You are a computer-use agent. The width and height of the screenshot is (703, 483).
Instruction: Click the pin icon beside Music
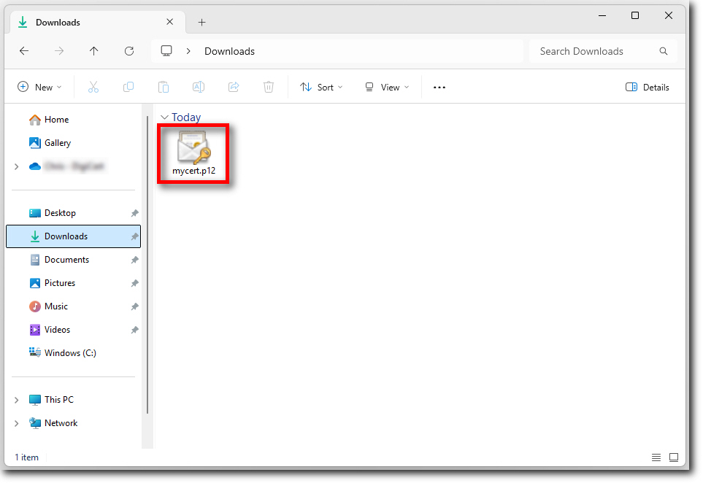(134, 306)
